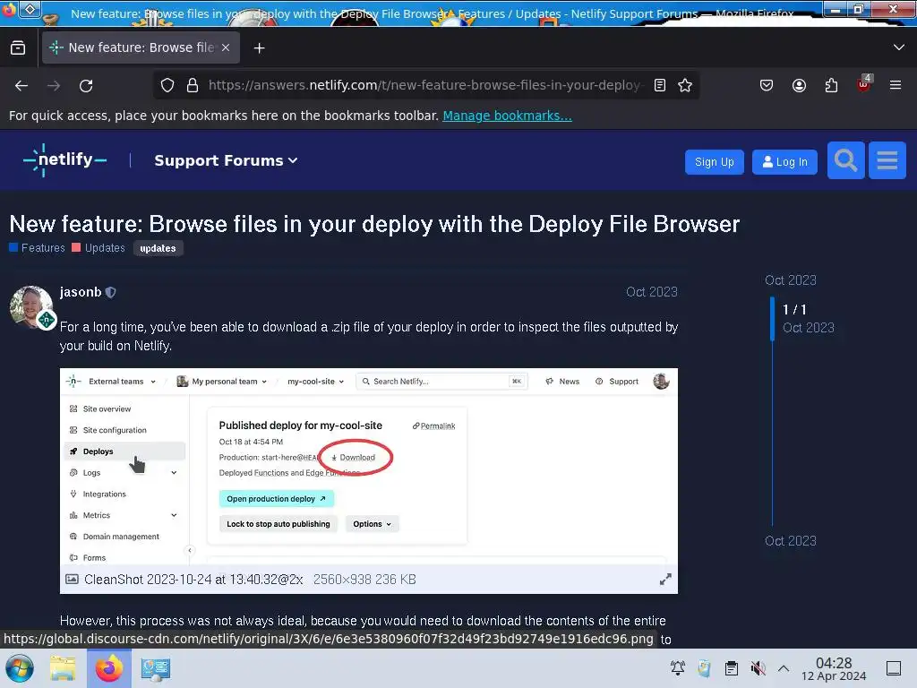Click the netlify URL address field
Screen dimensions: 917x688
pos(425,85)
